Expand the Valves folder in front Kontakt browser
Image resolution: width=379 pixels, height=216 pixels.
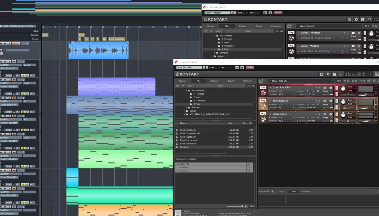(x=185, y=111)
